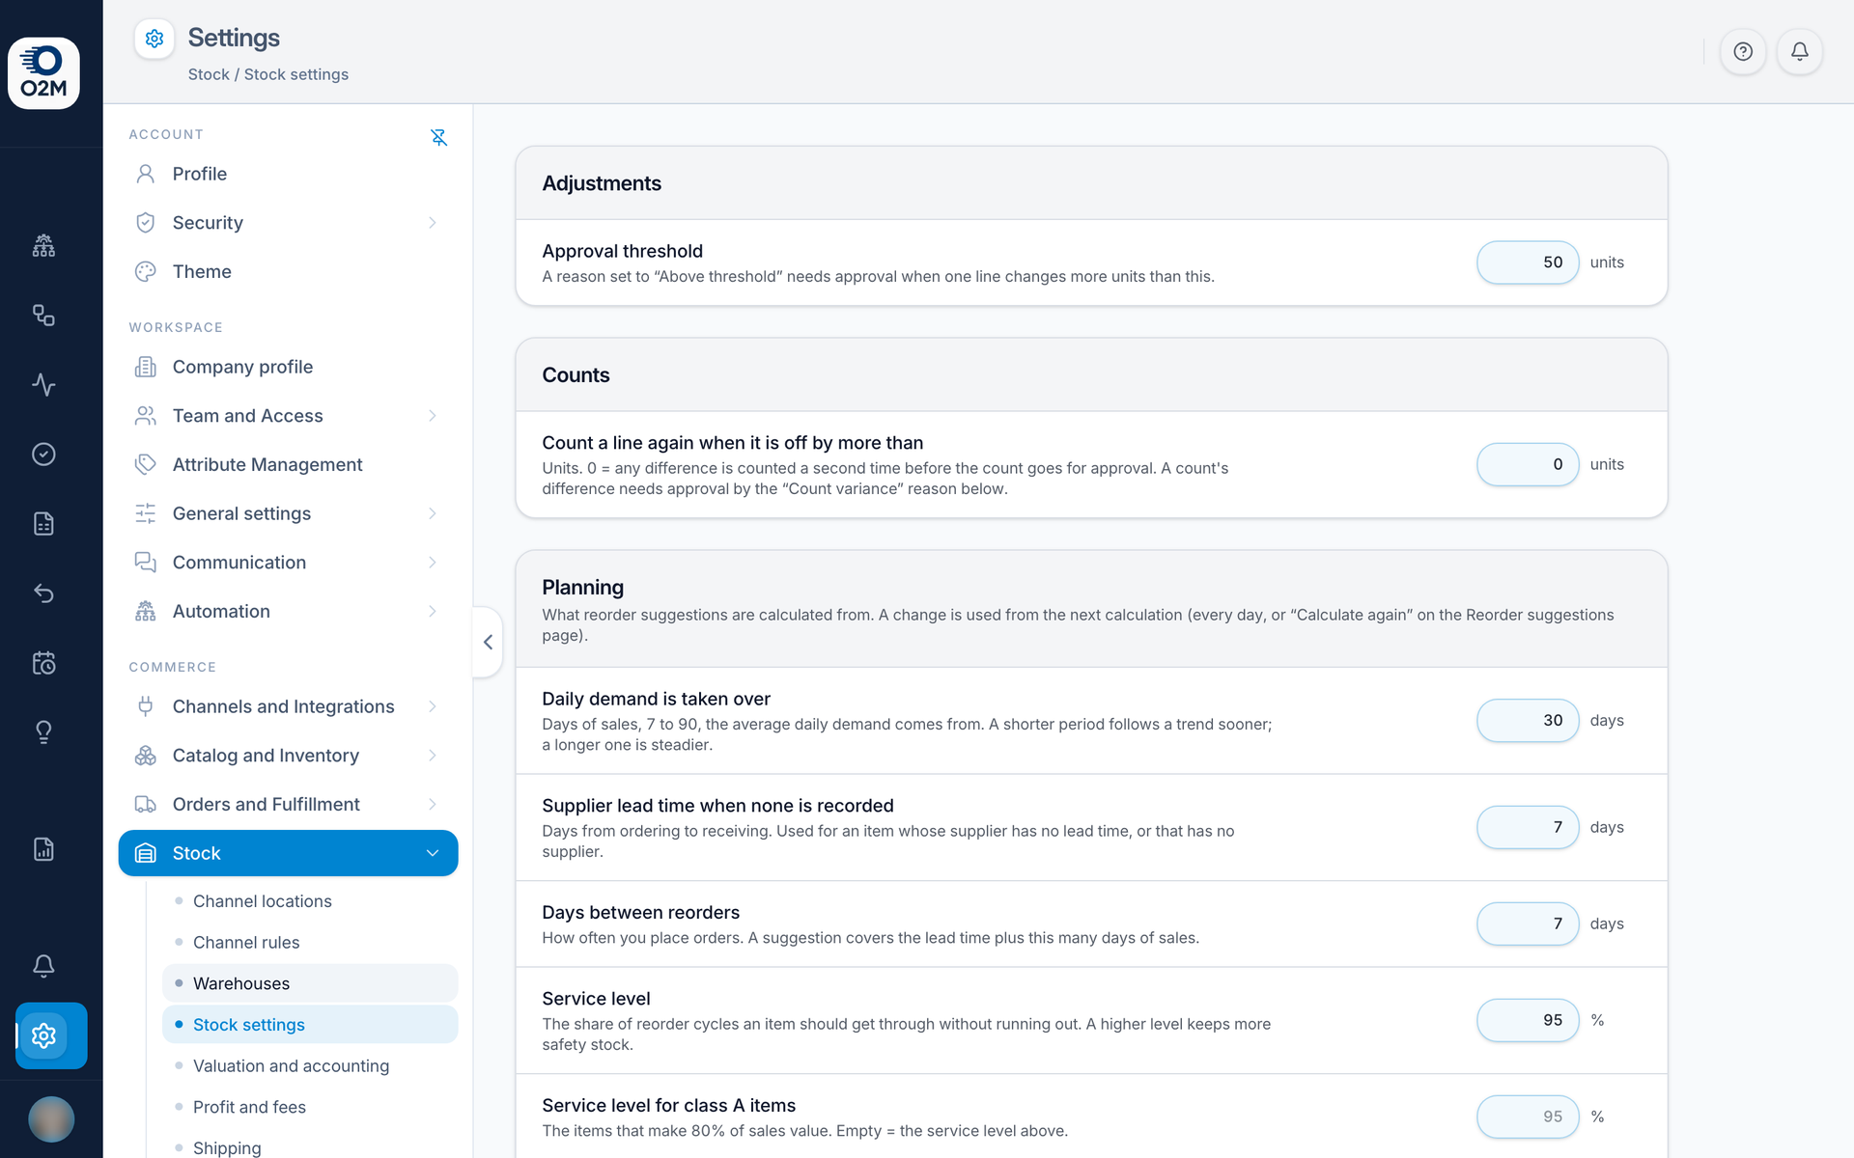The image size is (1854, 1158).
Task: Click the Approval threshold units field
Action: point(1528,262)
